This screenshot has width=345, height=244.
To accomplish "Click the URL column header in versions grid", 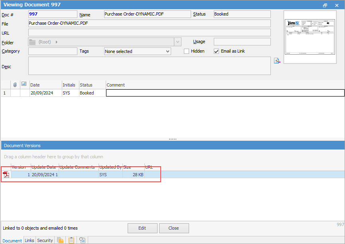I will click(149, 167).
